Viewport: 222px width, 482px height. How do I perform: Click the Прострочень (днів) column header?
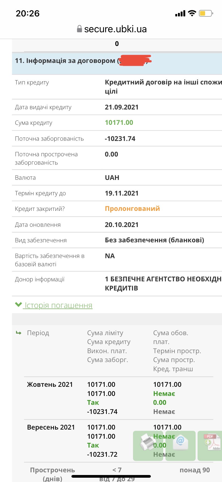pos(52,474)
